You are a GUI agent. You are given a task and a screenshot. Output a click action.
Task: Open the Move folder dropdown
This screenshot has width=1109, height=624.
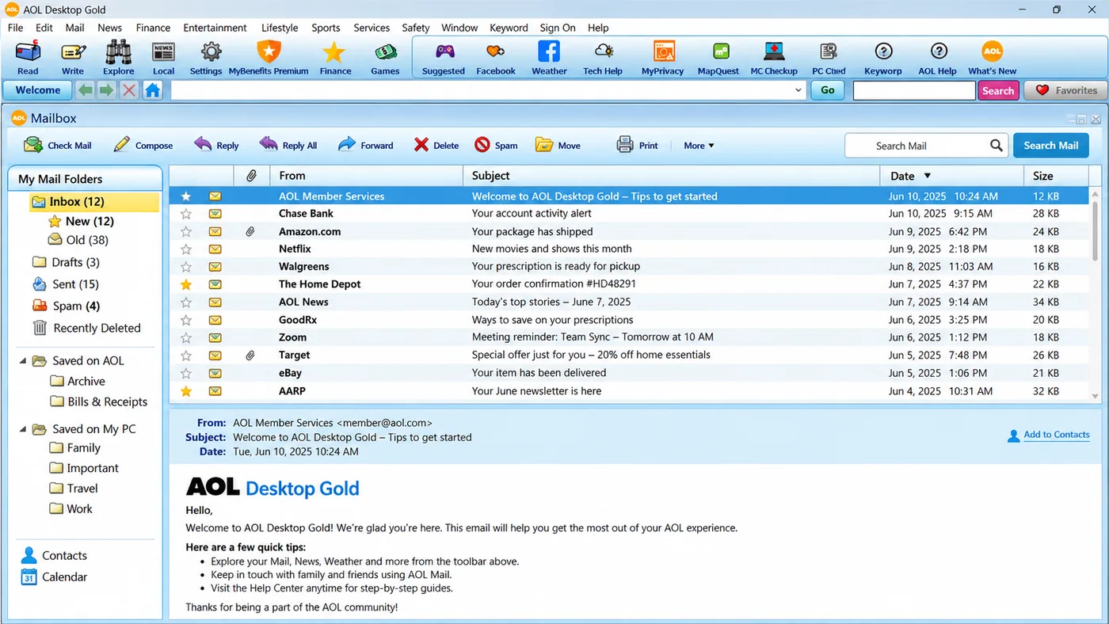(x=558, y=145)
